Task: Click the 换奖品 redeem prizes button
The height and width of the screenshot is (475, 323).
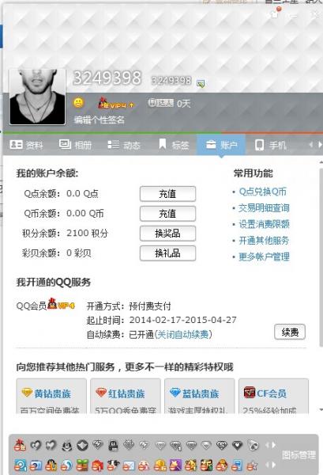Action: [167, 234]
